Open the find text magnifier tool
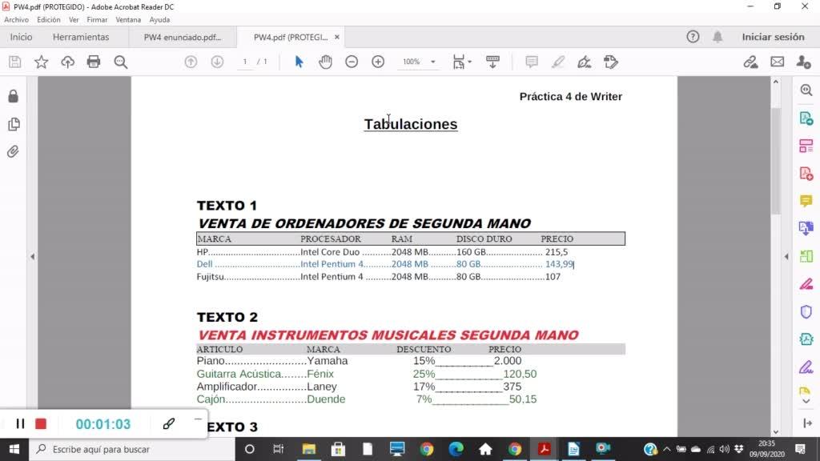The image size is (820, 461). click(x=121, y=62)
